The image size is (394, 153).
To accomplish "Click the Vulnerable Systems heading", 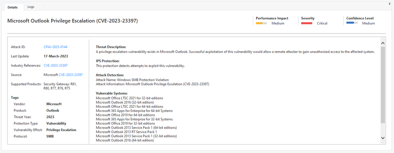I will point(112,93).
